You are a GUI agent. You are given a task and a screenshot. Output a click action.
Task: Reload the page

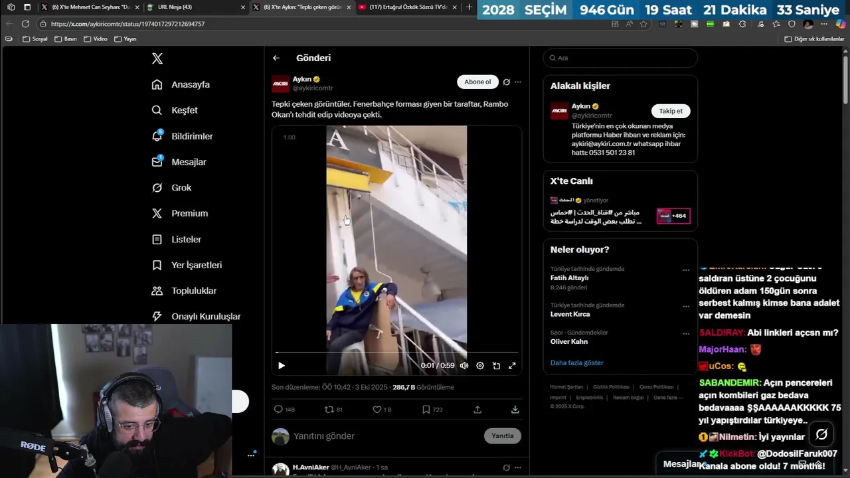[x=25, y=24]
